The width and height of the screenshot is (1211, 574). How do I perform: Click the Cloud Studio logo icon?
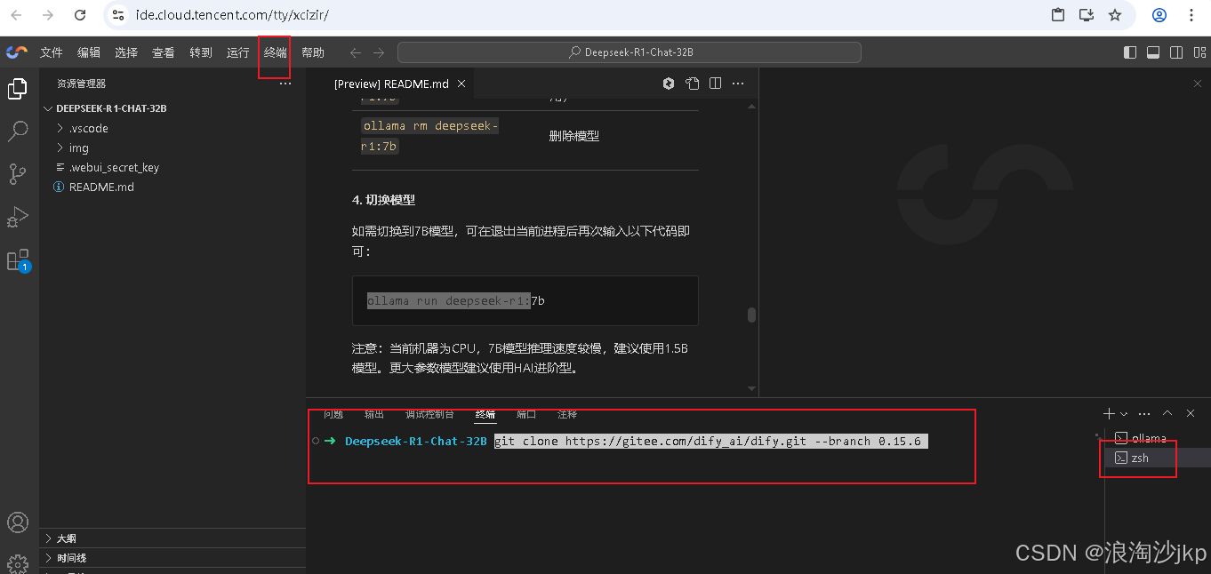point(16,52)
